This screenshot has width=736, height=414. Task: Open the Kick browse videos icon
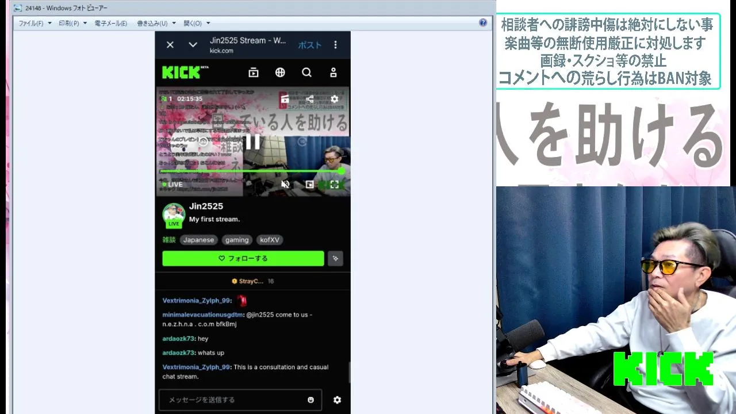[254, 72]
